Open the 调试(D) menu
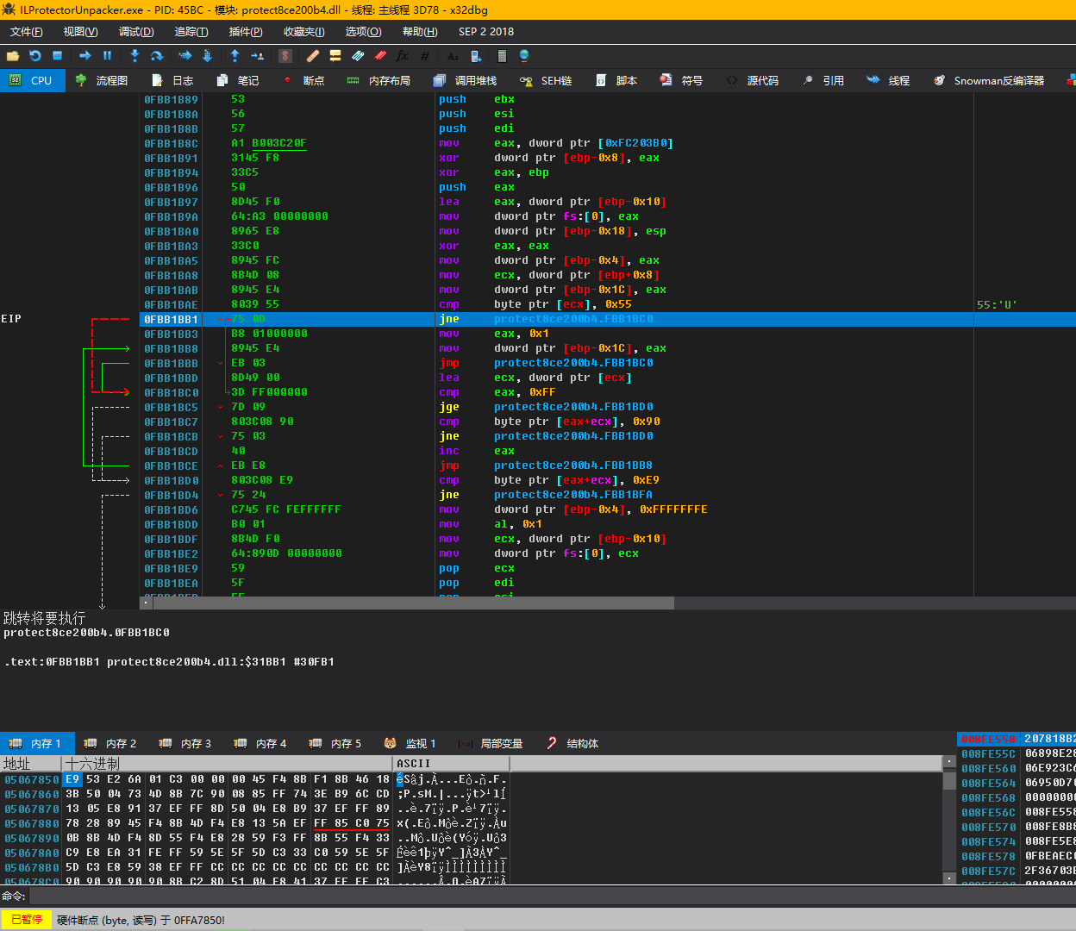Viewport: 1076px width, 931px height. pyautogui.click(x=136, y=32)
